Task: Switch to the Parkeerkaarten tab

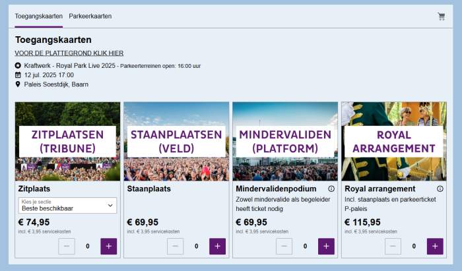Action: point(90,16)
